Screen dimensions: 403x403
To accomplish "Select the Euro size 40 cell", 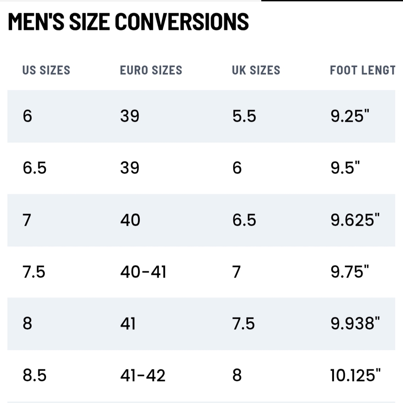I will 130,220.
